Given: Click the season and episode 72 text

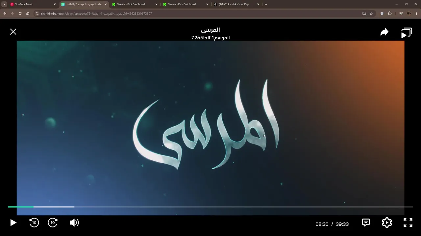Looking at the screenshot, I should (210, 38).
